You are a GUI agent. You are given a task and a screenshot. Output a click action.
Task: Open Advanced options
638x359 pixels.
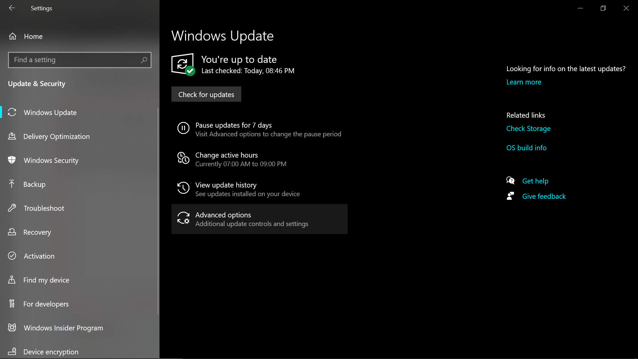260,219
